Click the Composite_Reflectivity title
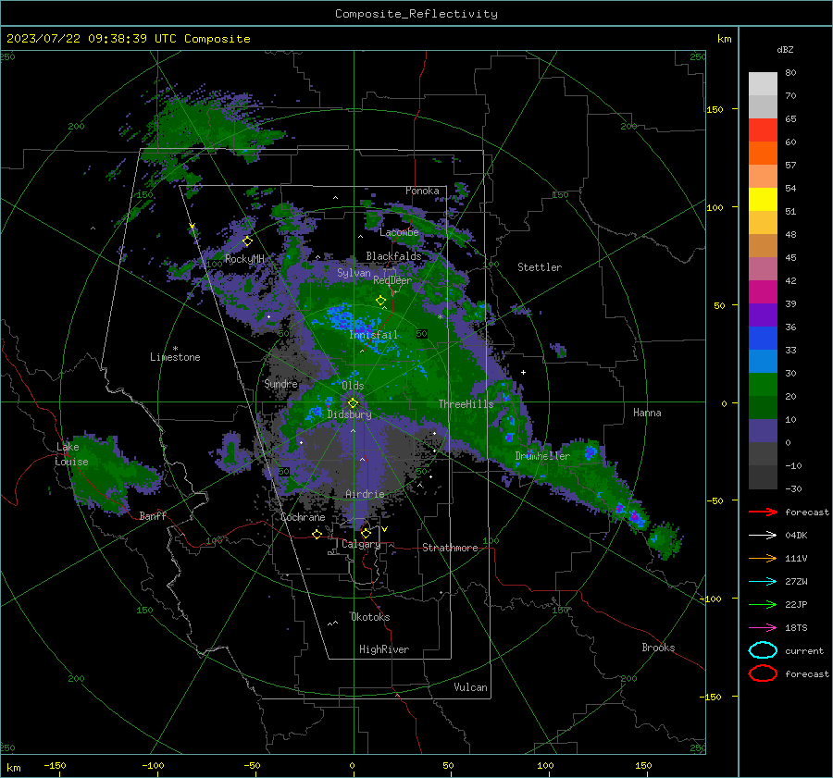The height and width of the screenshot is (778, 833). (416, 14)
